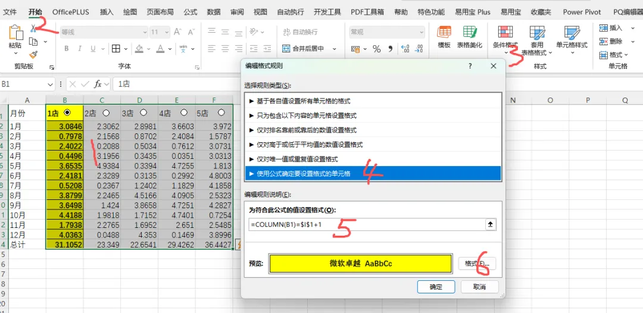Select the 4店 radio button

(x=184, y=112)
